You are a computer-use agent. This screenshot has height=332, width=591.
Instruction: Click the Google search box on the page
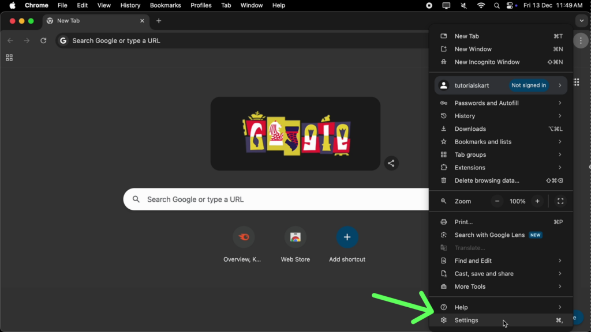[x=276, y=199]
